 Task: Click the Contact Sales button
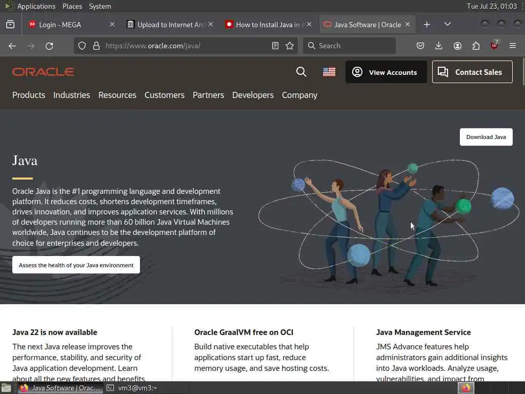click(472, 72)
